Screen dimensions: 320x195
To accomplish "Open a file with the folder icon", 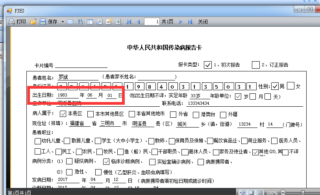I will click(33, 22).
